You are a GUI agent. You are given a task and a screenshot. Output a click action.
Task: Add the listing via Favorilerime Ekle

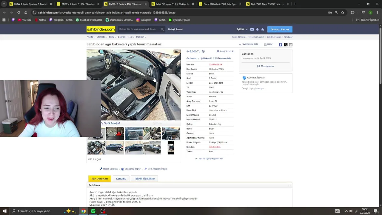click(248, 44)
